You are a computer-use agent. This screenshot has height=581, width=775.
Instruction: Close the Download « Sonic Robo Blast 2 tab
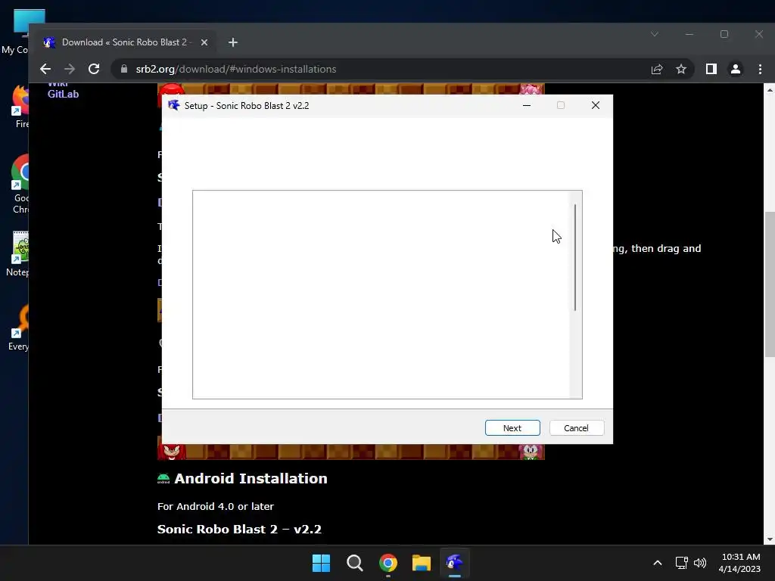point(204,42)
